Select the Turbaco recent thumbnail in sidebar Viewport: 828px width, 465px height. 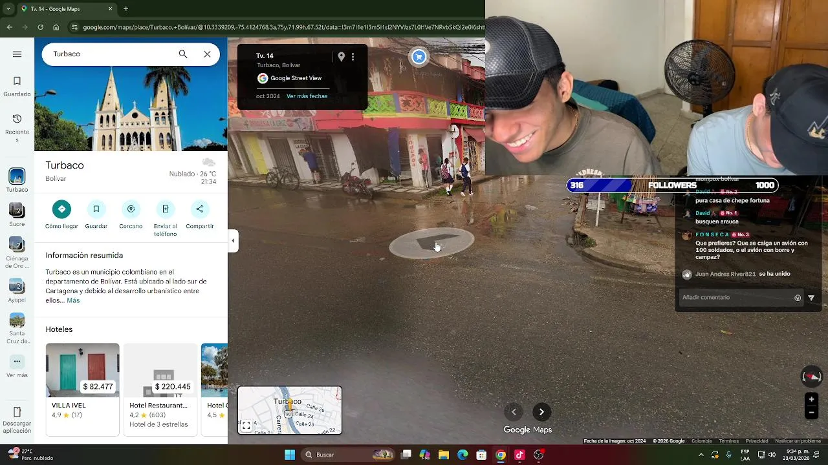tap(17, 180)
